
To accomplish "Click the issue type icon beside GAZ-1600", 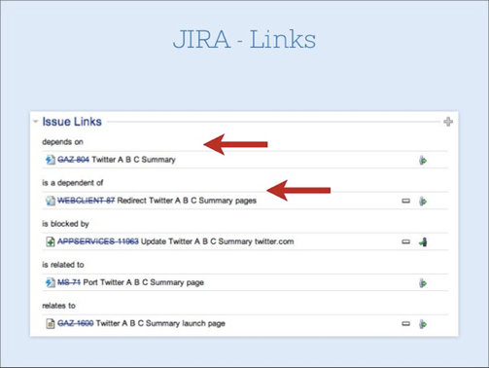I will click(x=50, y=323).
